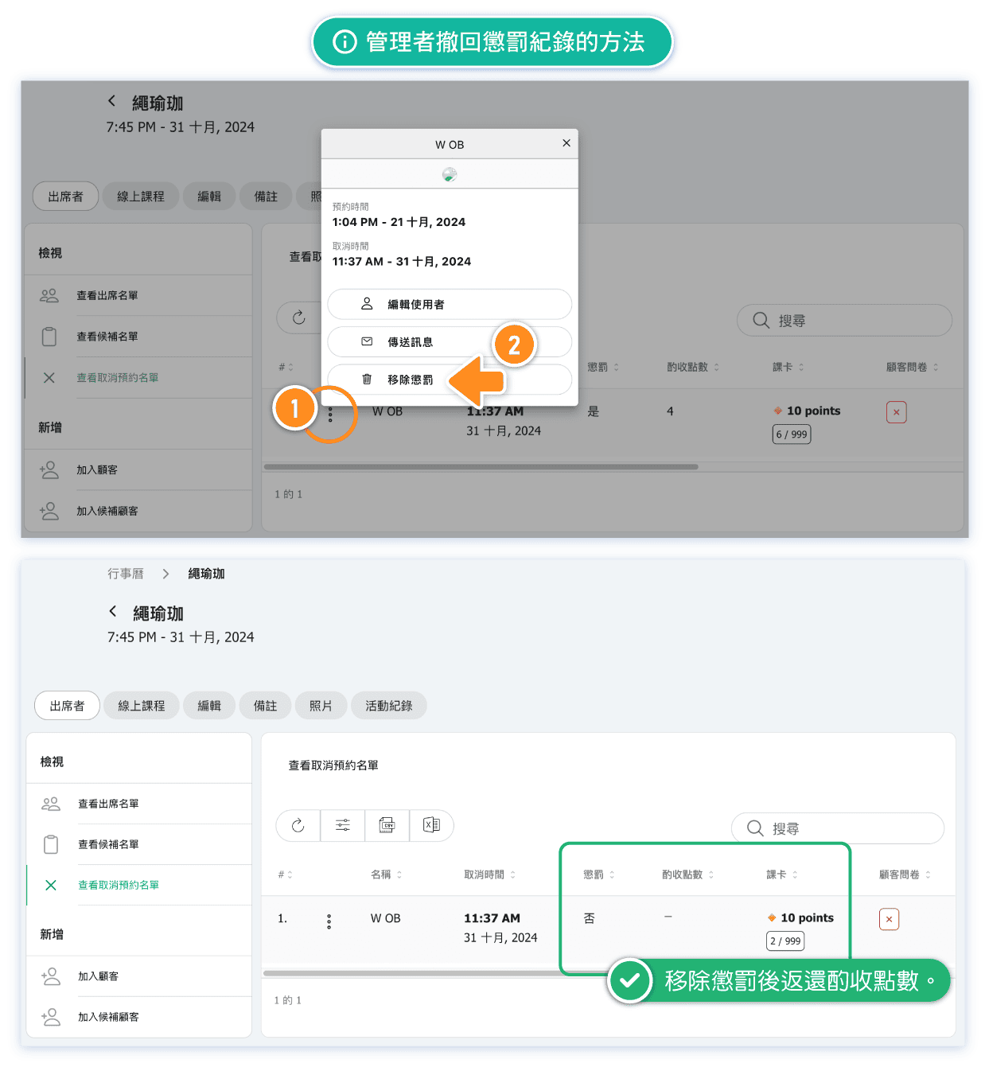The width and height of the screenshot is (985, 1071).
Task: Open the filter sliders icon in toolbar
Action: pos(343,826)
